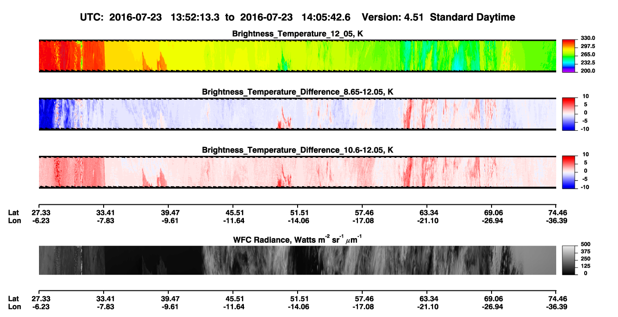
Task: Click the Brightness_Temperature_12_05 panel title
Action: point(298,34)
